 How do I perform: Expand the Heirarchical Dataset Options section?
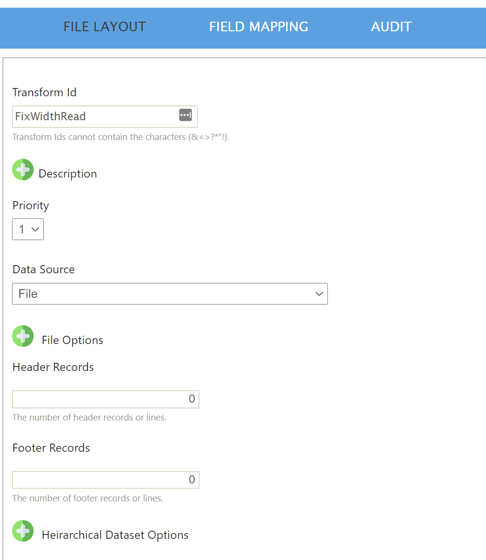pyautogui.click(x=23, y=531)
